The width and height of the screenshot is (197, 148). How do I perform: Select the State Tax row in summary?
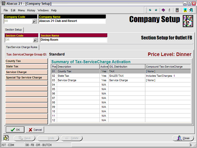click(121, 76)
